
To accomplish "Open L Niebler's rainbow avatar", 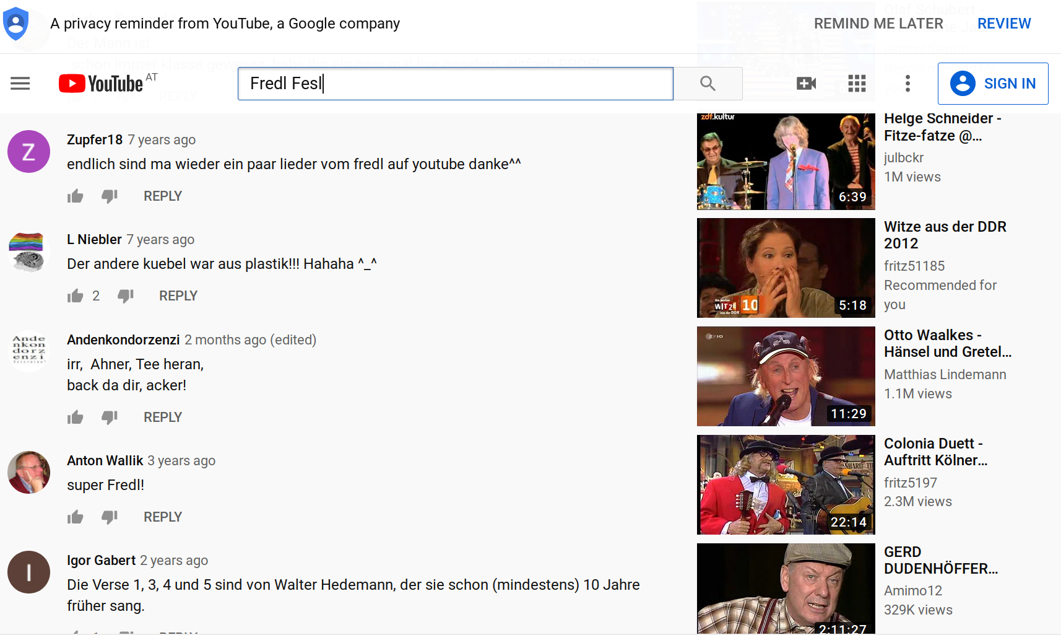I will click(28, 252).
